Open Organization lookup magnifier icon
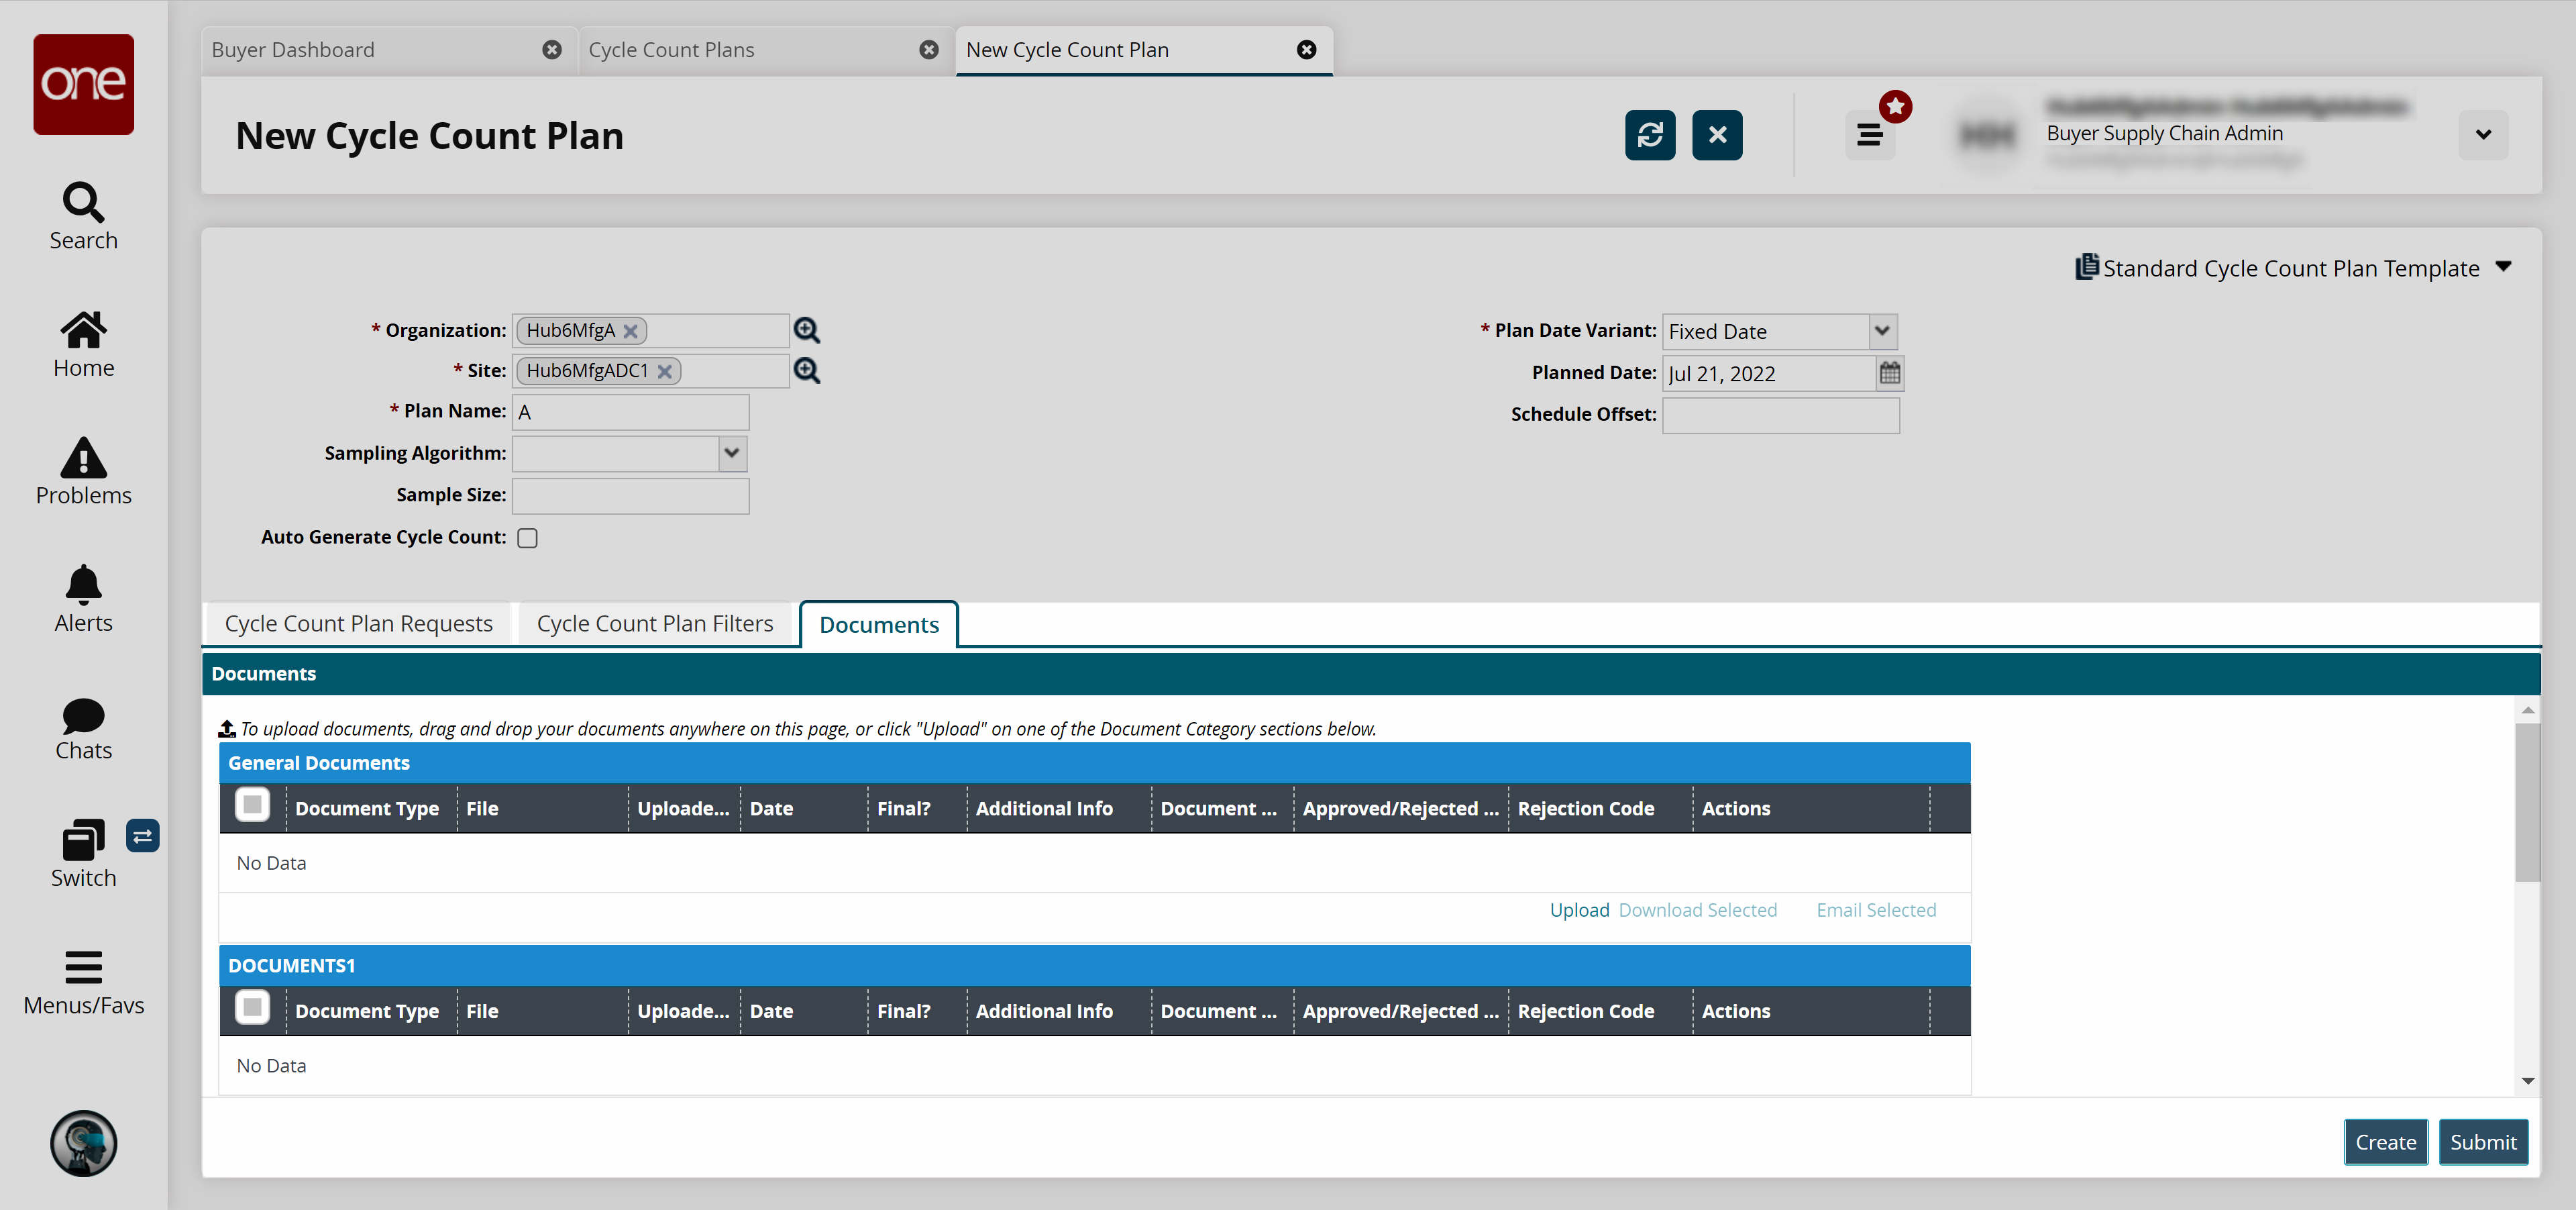 click(806, 330)
